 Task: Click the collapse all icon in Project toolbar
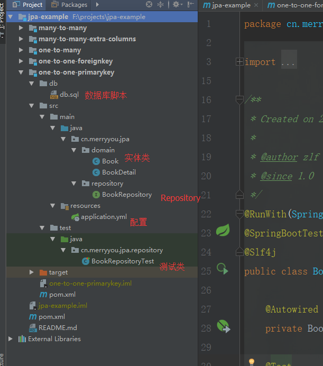coord(160,4)
